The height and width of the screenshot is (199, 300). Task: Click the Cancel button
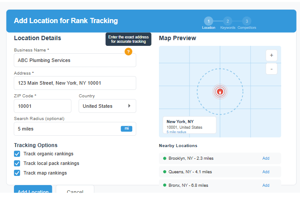pyautogui.click(x=75, y=191)
